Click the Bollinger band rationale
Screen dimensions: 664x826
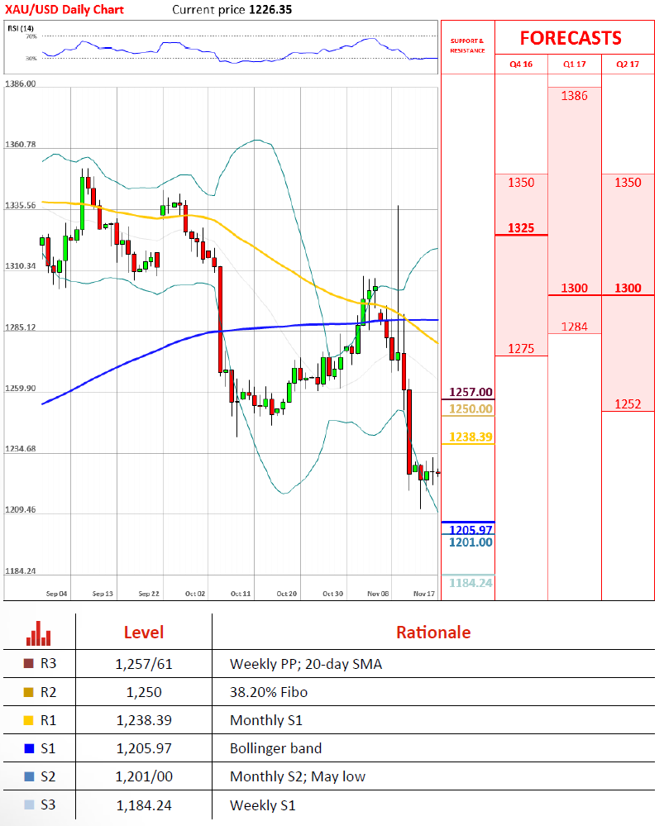[x=275, y=748]
